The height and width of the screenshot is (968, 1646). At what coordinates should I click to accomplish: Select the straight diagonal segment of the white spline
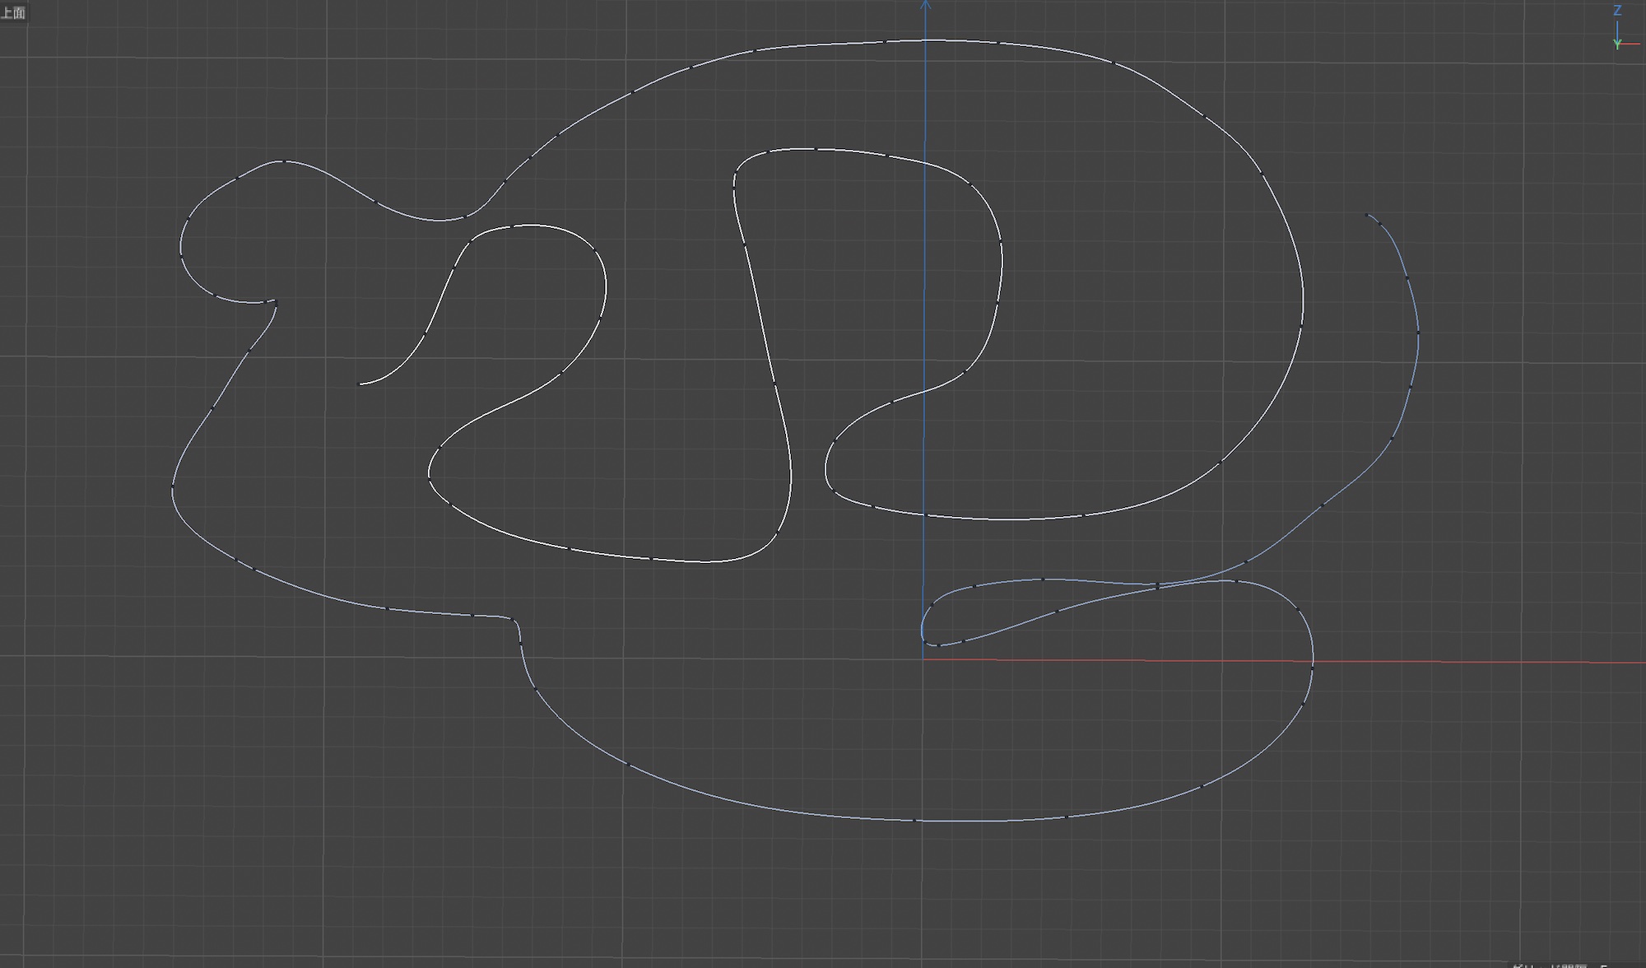[x=760, y=313]
